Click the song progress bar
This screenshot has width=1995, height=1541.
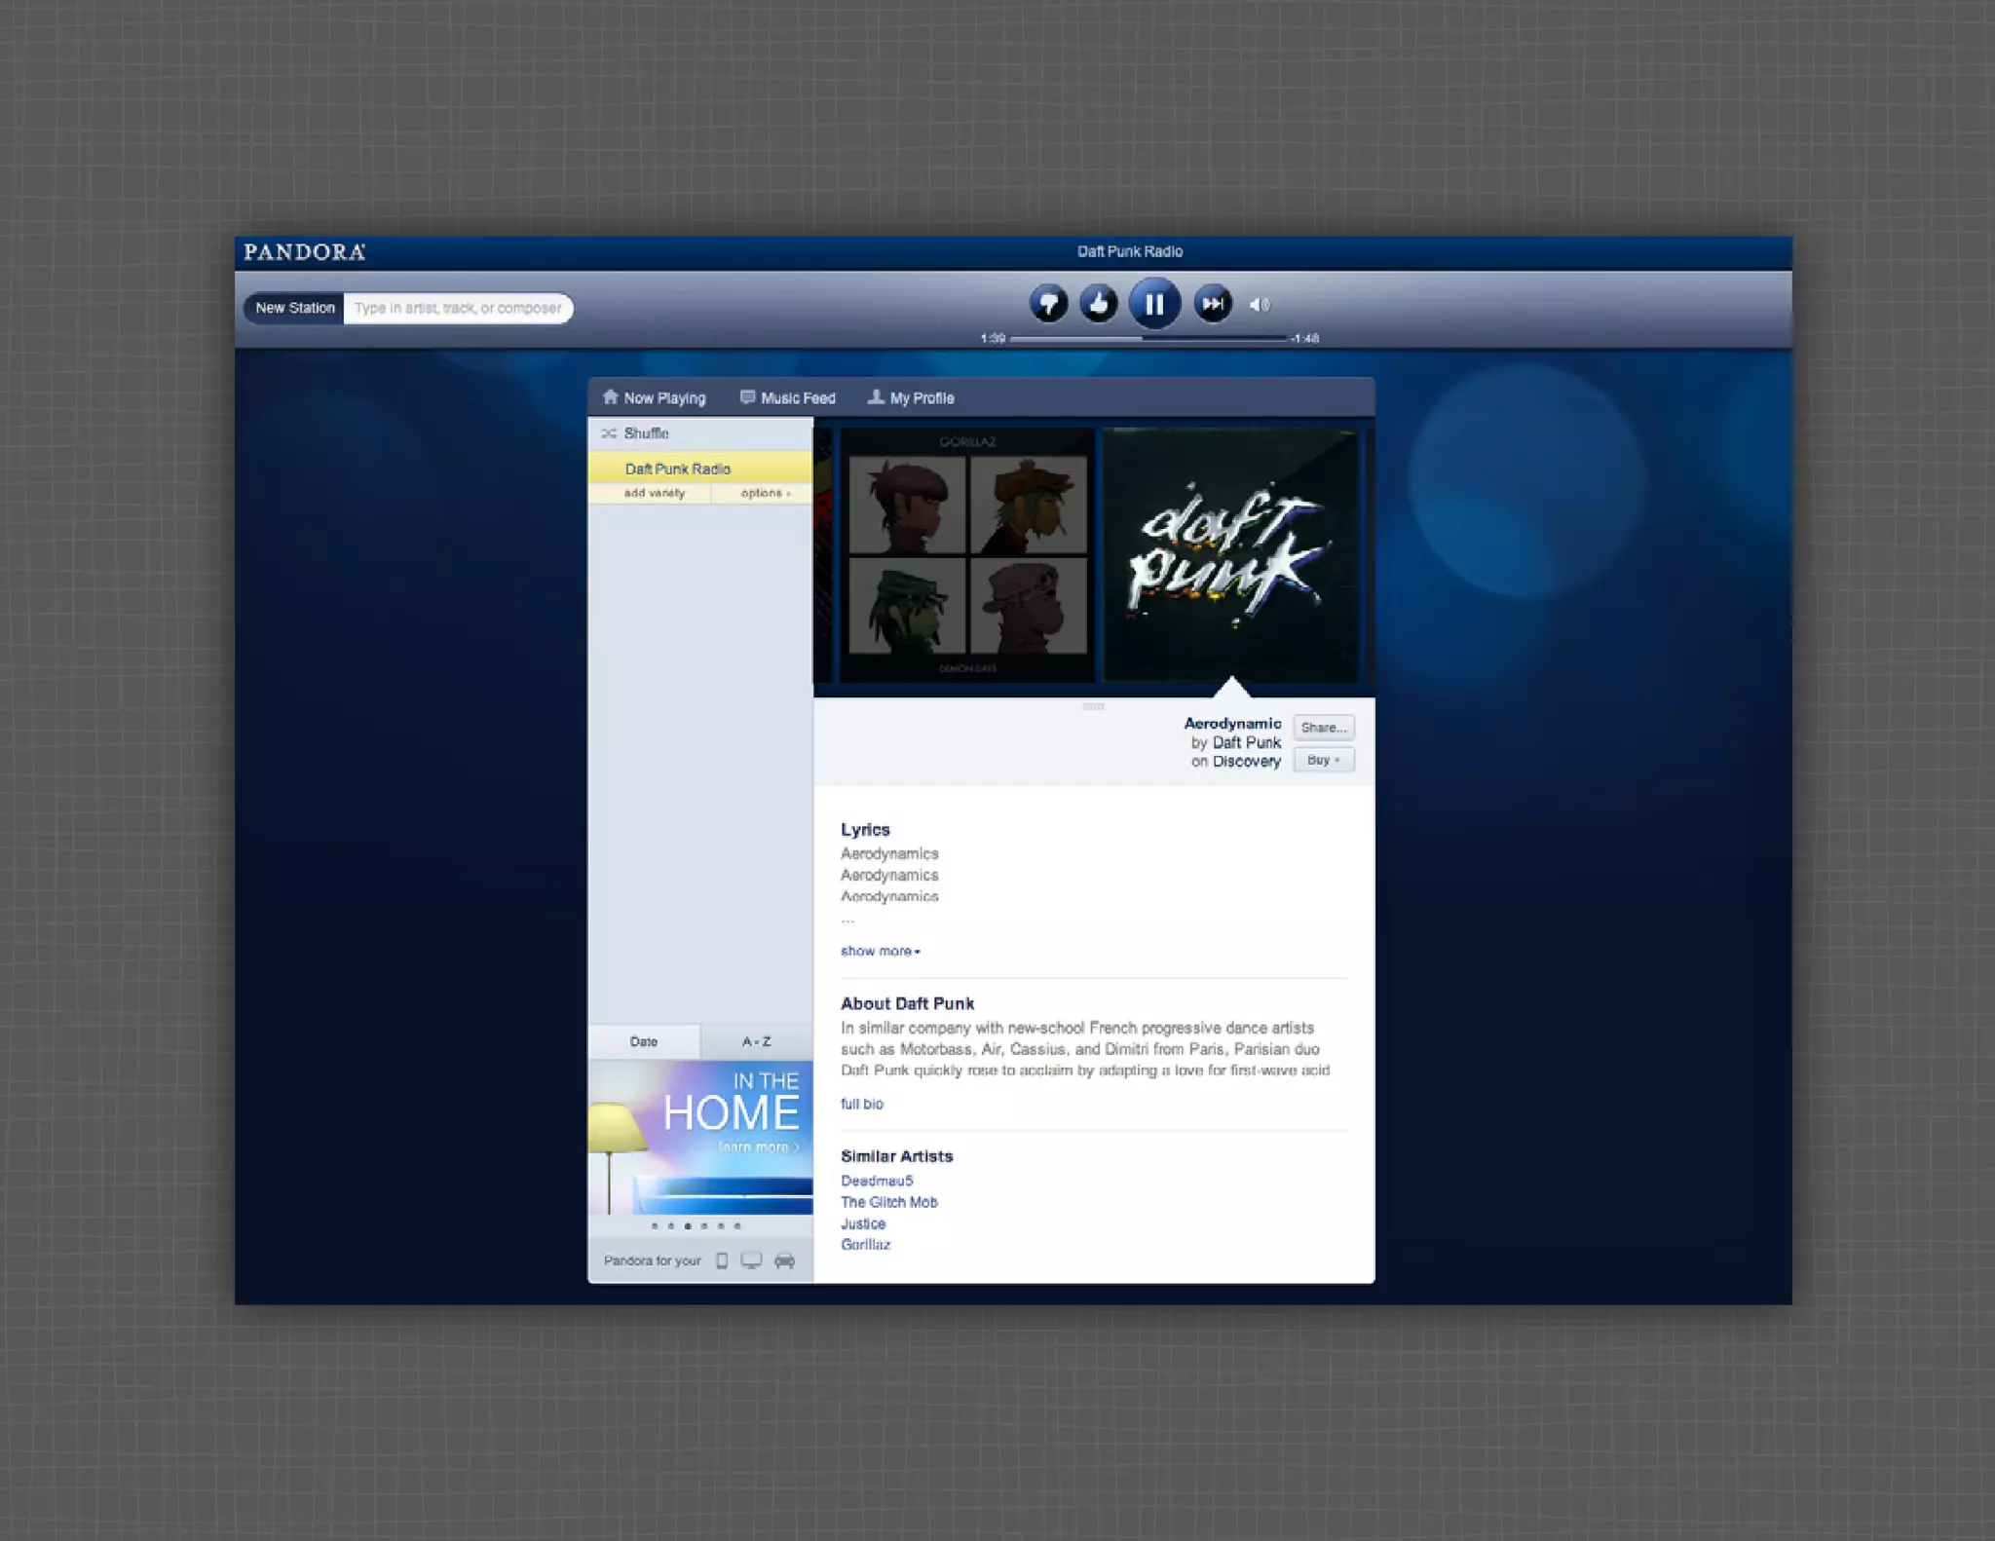[1149, 338]
